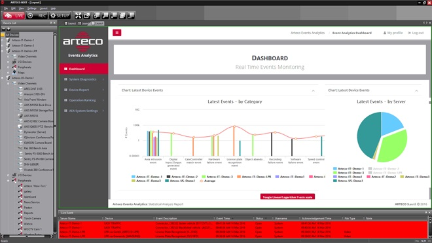Click the Dashboard grid icon in sidebar
This screenshot has width=432, height=243.
click(65, 69)
